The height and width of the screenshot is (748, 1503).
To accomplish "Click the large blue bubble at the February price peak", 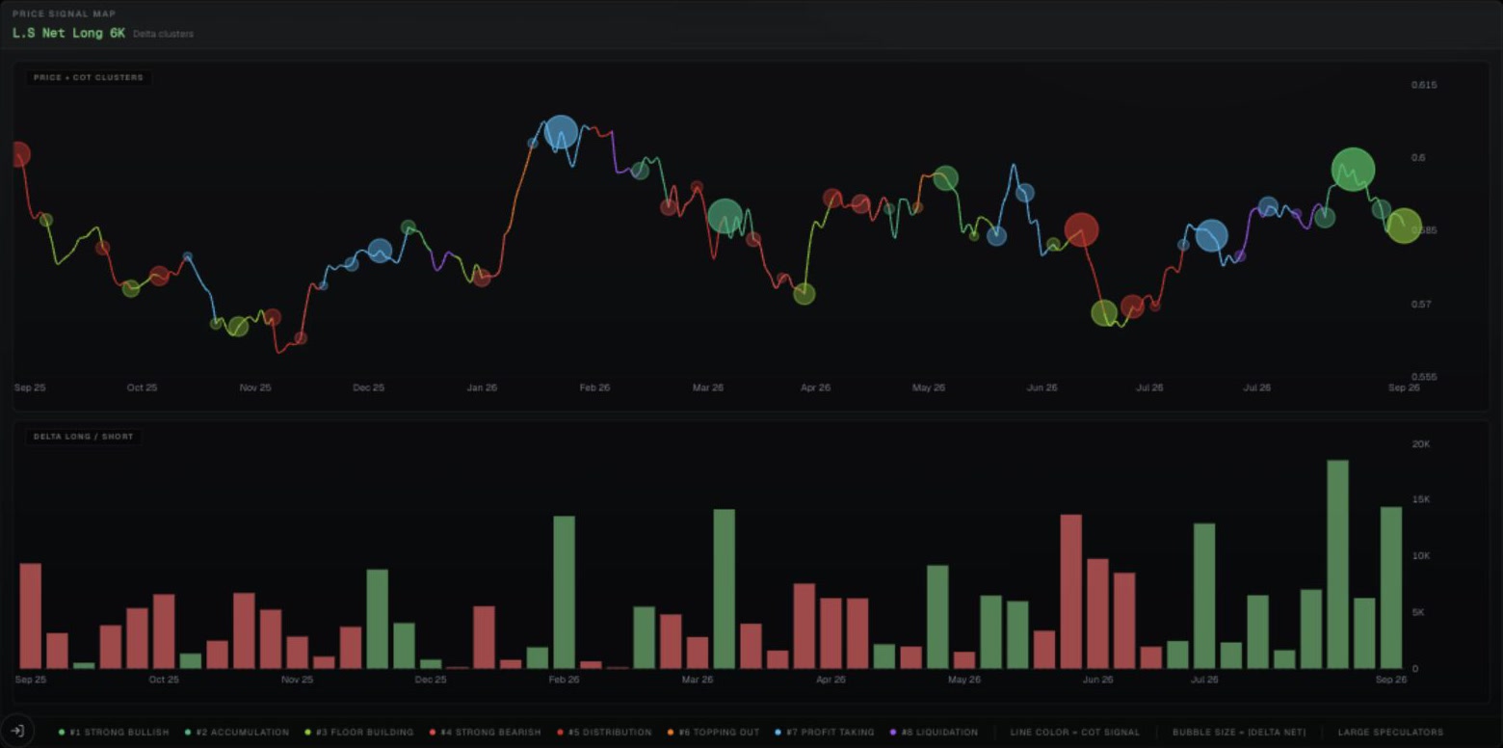I will tap(561, 132).
